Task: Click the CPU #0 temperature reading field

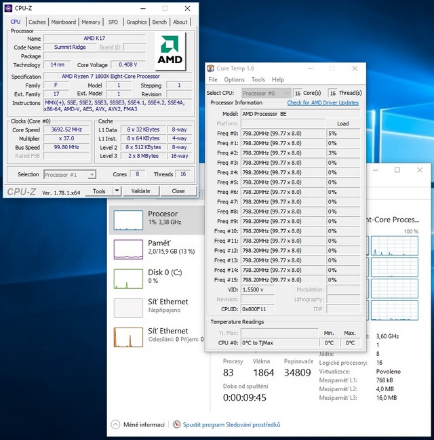Action: (279, 343)
